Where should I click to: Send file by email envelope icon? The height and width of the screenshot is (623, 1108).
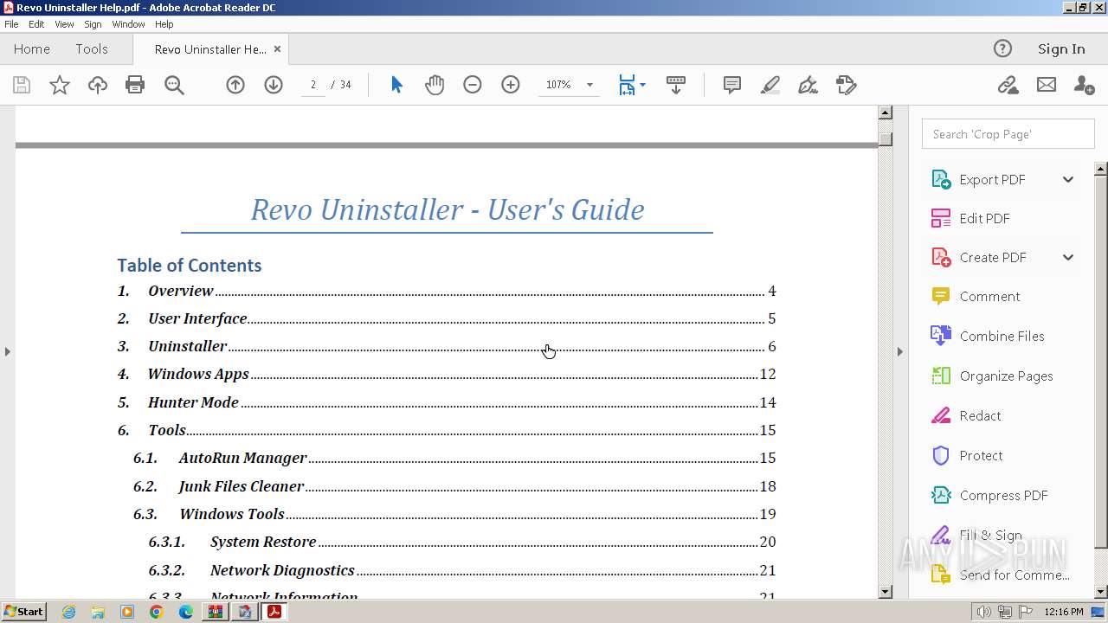[x=1047, y=85]
